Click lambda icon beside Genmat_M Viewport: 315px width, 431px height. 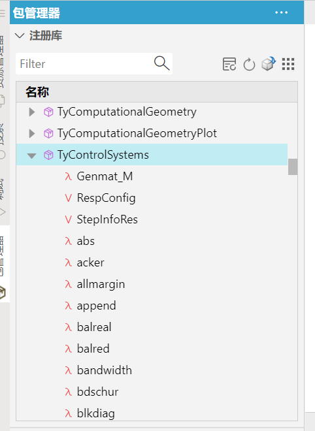[68, 176]
